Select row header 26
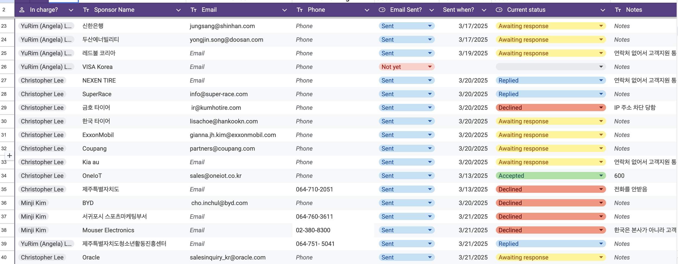Viewport: 678px width, 264px height. [7, 67]
